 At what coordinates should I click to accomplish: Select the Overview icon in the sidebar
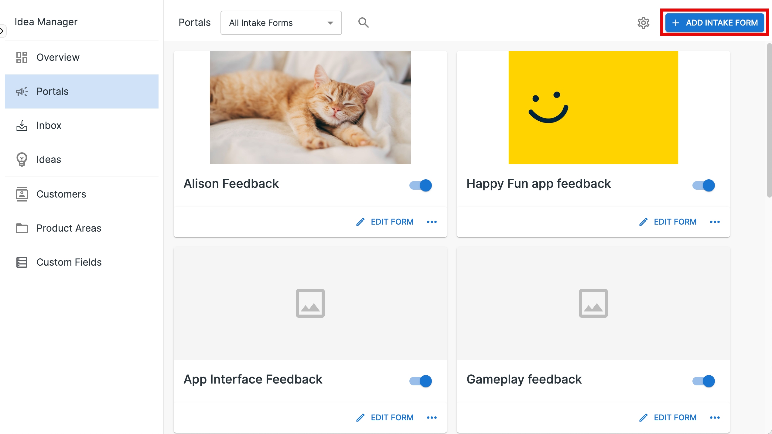coord(21,57)
